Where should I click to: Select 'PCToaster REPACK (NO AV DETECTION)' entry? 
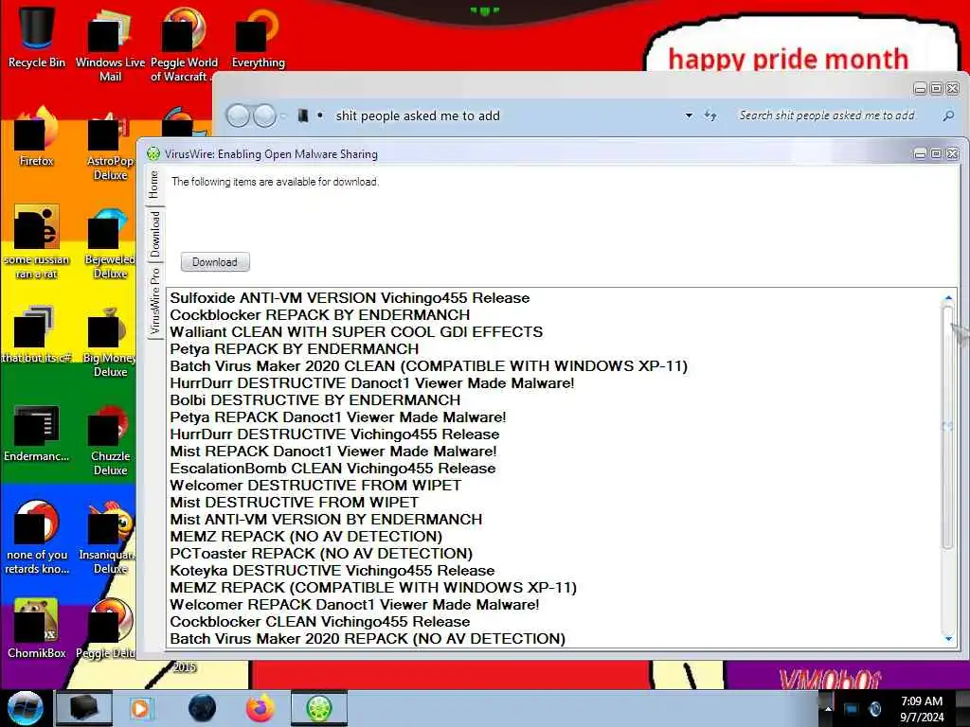321,553
